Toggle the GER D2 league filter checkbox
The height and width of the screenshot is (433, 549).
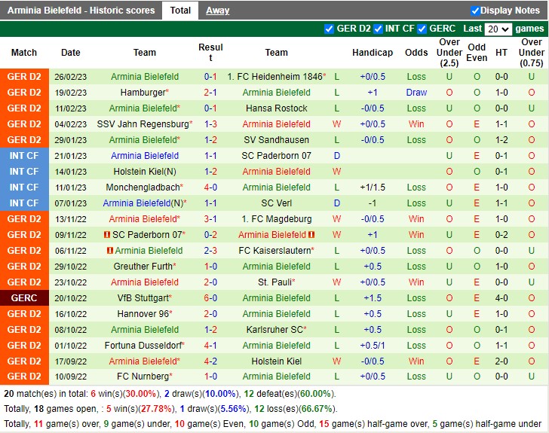coord(329,29)
